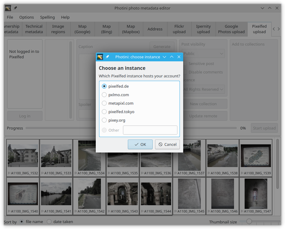The image size is (285, 229).
Task: Switch to the Image regions tab
Action: pyautogui.click(x=58, y=29)
